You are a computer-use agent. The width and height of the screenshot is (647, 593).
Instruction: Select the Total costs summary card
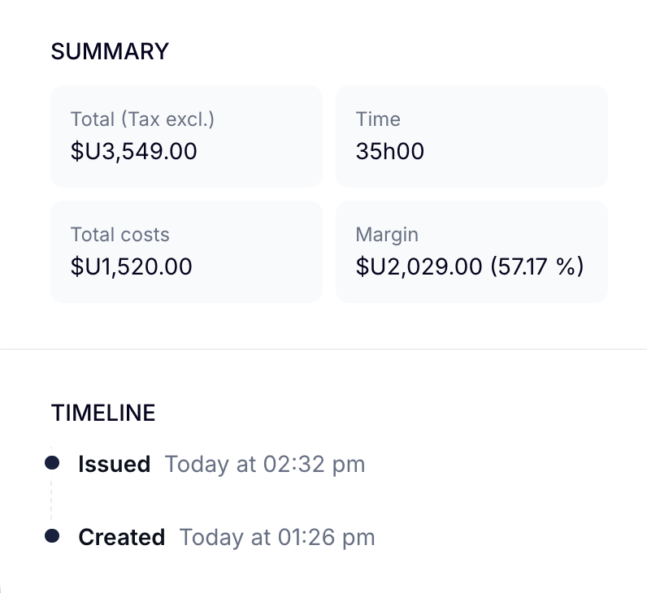(x=186, y=252)
